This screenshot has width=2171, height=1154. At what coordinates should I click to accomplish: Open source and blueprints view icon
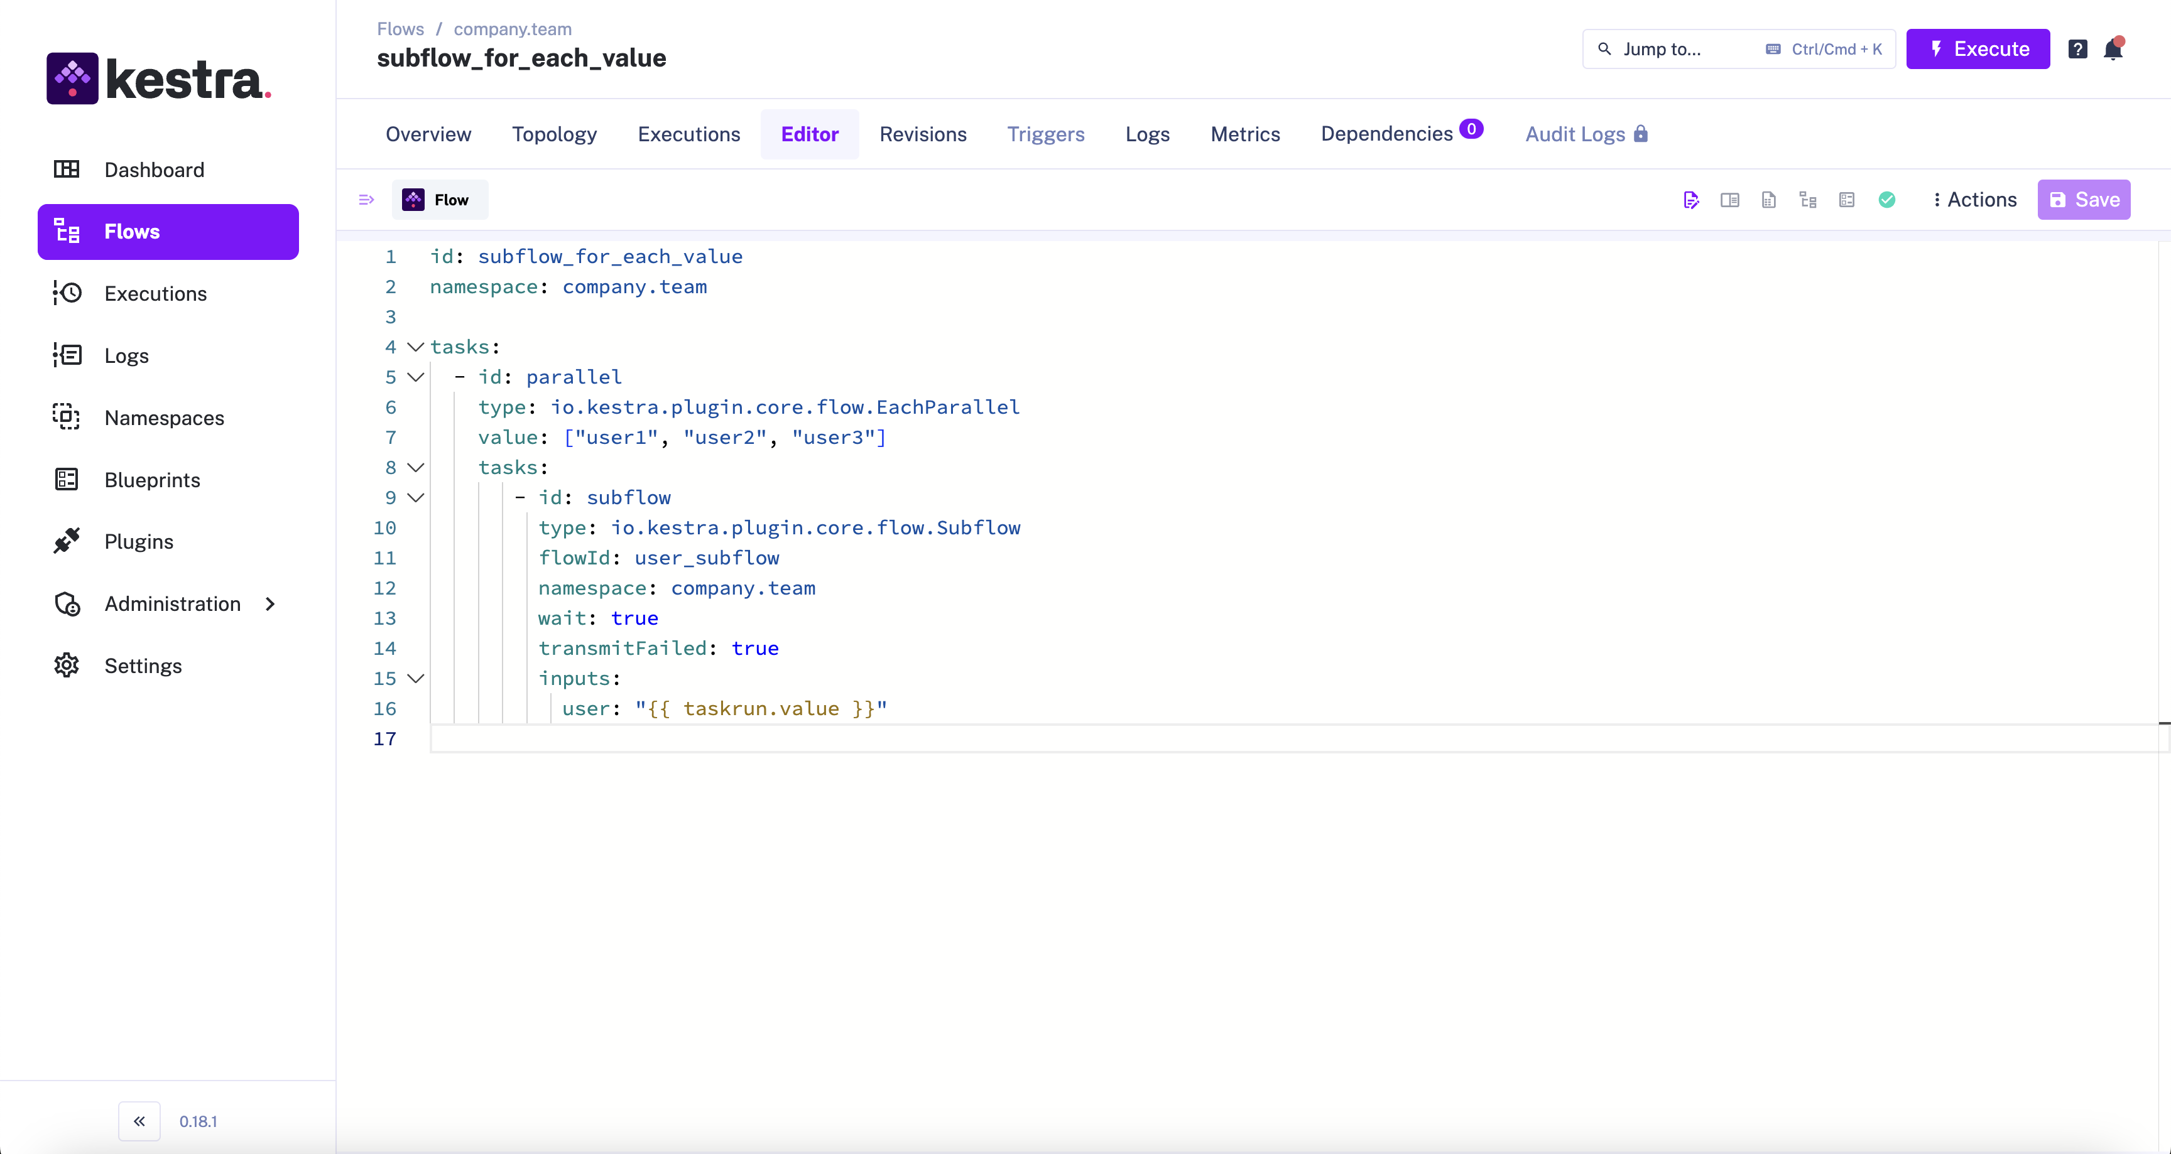pos(1846,200)
